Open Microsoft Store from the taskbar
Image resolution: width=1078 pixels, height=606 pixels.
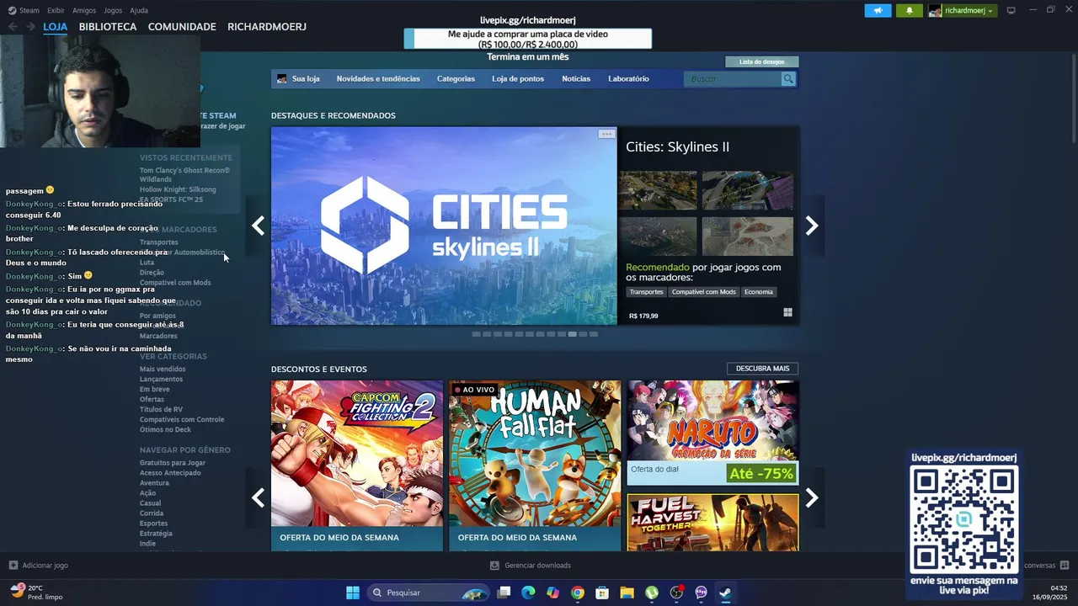[602, 593]
